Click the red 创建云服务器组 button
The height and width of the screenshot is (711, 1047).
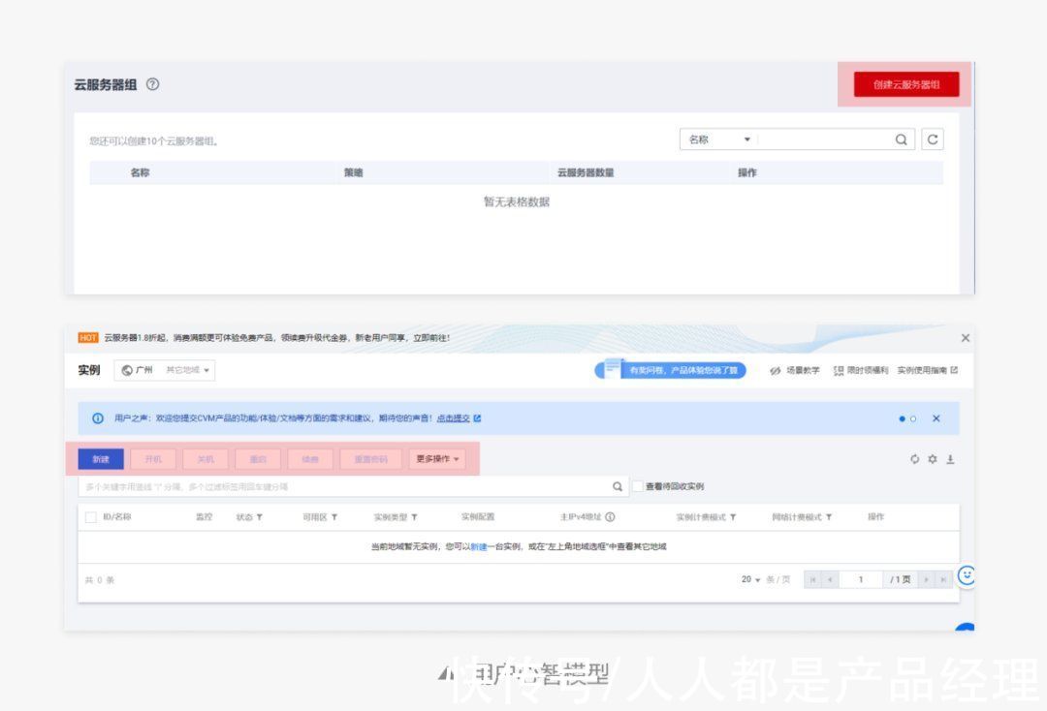(906, 84)
